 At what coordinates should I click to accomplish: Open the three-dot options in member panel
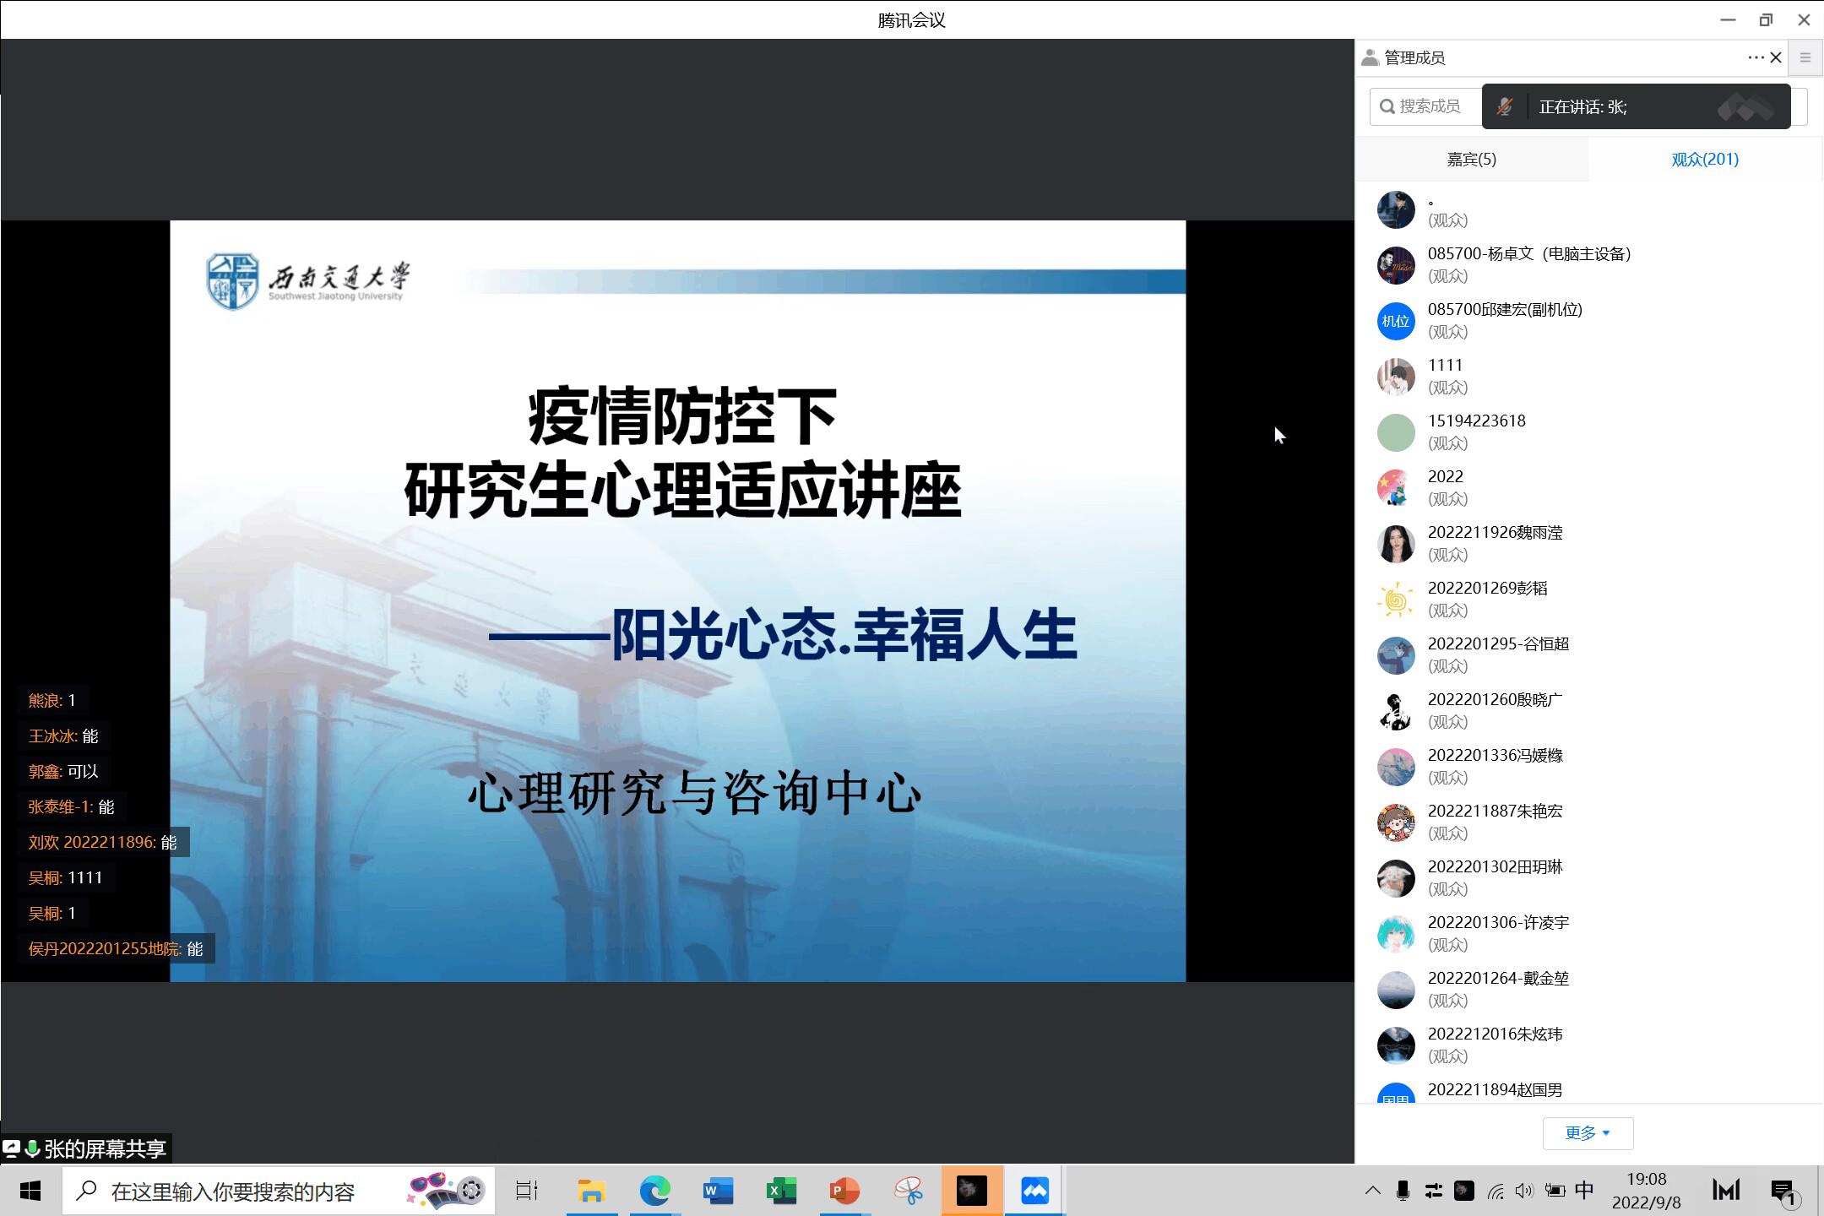pos(1756,57)
